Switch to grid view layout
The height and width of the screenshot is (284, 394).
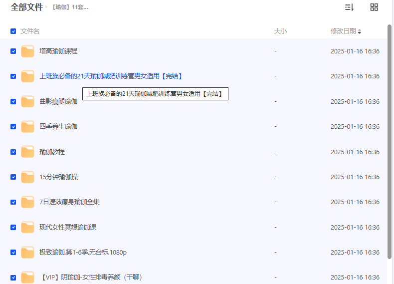374,7
